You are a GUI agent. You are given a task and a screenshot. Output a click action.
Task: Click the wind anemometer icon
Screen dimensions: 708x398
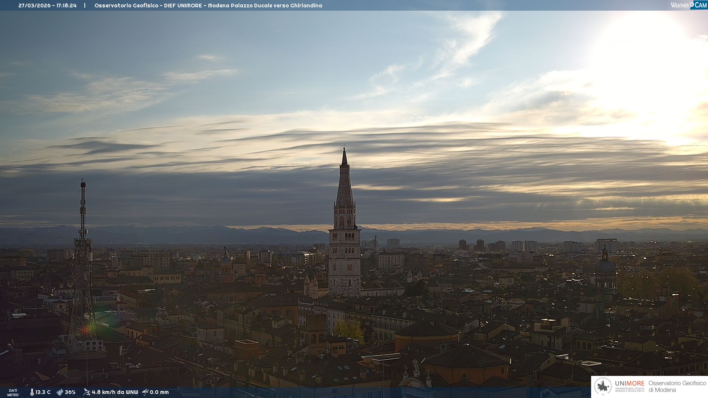(x=87, y=392)
